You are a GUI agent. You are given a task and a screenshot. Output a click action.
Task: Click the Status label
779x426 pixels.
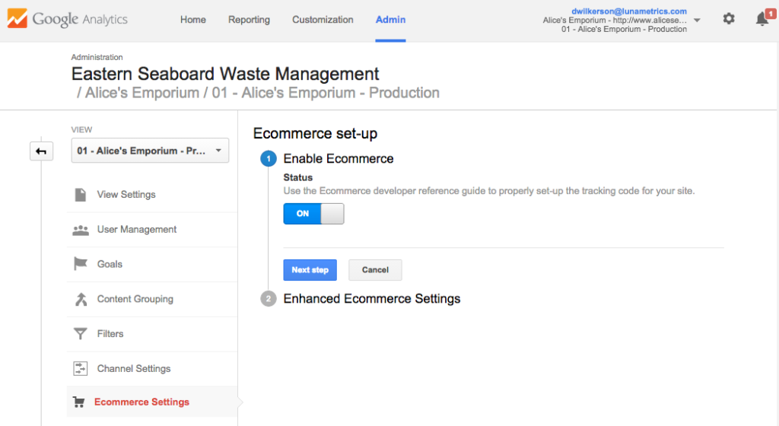pos(298,177)
